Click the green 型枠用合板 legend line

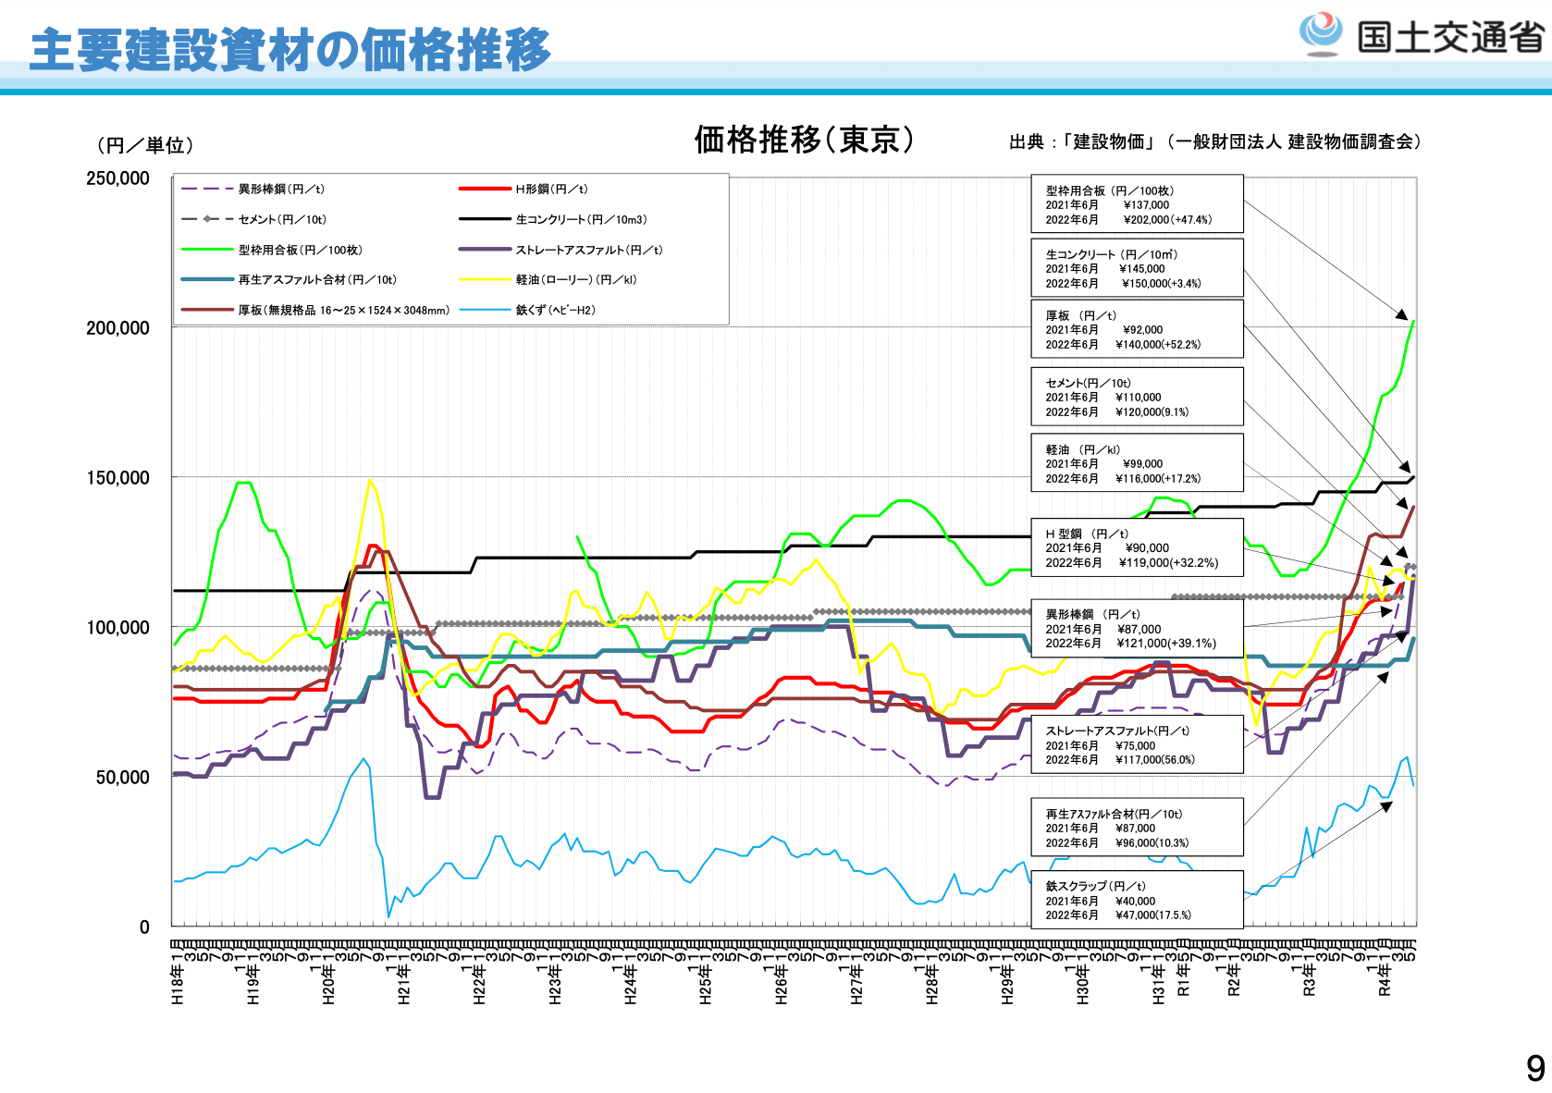pyautogui.click(x=207, y=250)
